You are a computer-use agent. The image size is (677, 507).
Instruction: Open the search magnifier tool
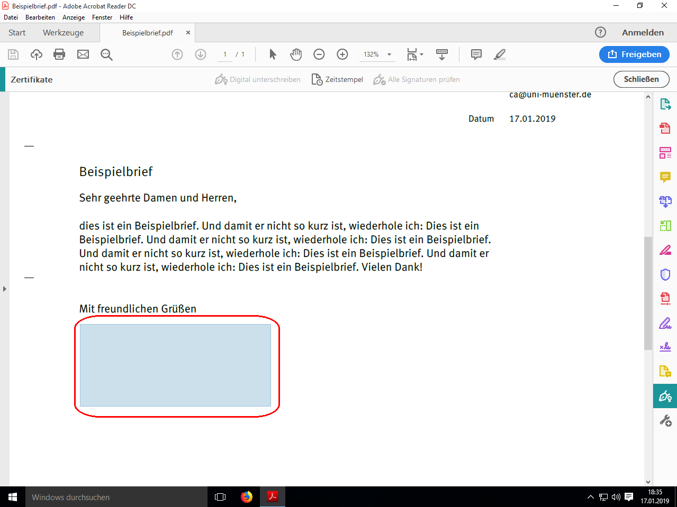[106, 54]
